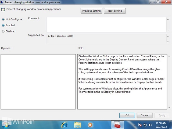This screenshot has width=172, height=129.
Task: Click the policy setting icon beside title
Action: 3,10
